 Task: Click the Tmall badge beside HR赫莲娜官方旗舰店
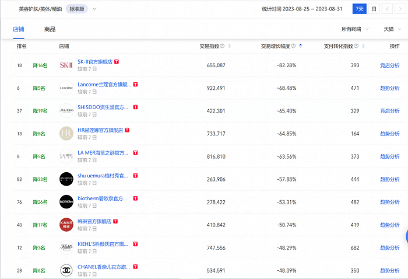(127, 130)
